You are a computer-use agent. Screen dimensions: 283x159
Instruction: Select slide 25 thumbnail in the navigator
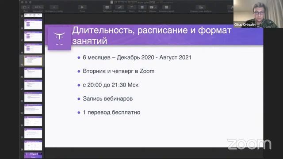[x=33, y=133]
